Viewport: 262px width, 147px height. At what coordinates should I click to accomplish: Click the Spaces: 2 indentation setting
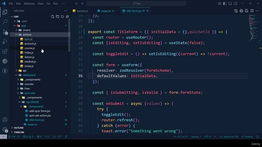[196, 136]
